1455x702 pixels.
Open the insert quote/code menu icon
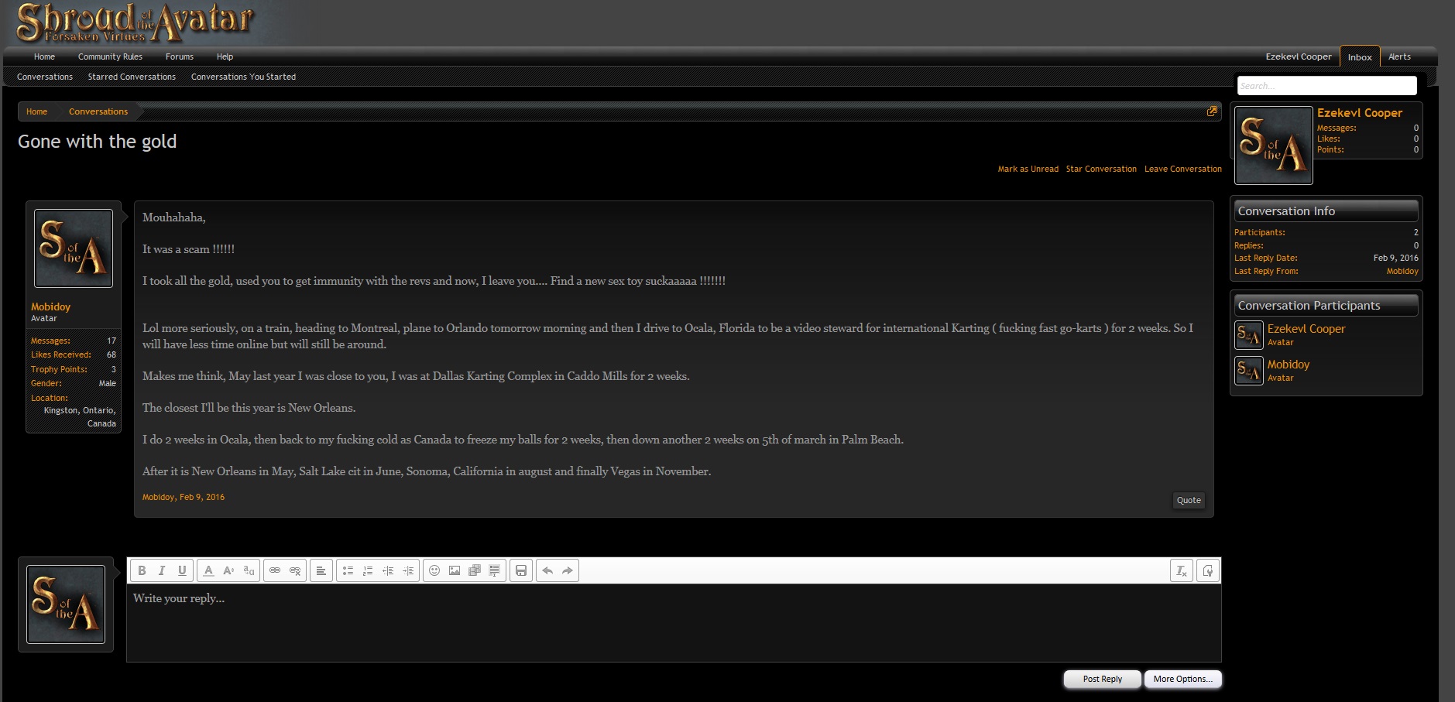click(x=495, y=571)
